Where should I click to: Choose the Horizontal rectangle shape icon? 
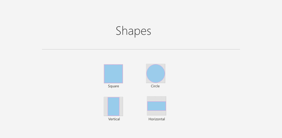157,106
